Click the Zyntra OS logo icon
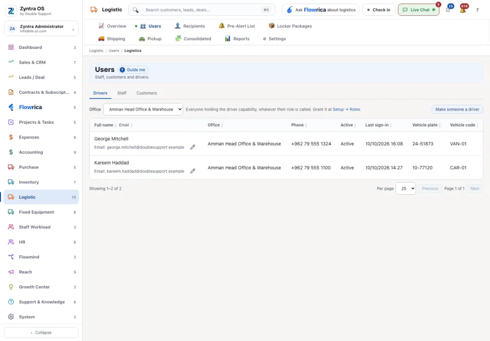 (x=11, y=11)
